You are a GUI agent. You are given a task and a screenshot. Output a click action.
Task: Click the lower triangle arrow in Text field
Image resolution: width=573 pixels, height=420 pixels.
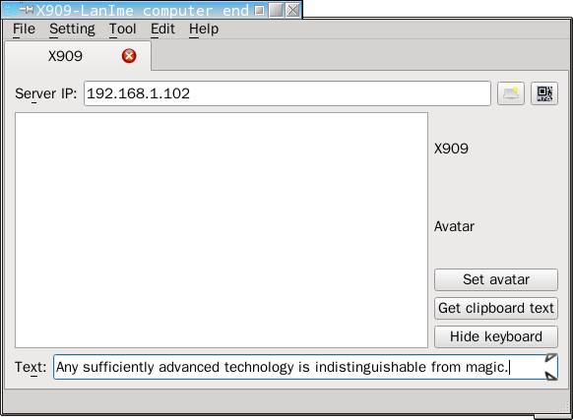(x=551, y=376)
